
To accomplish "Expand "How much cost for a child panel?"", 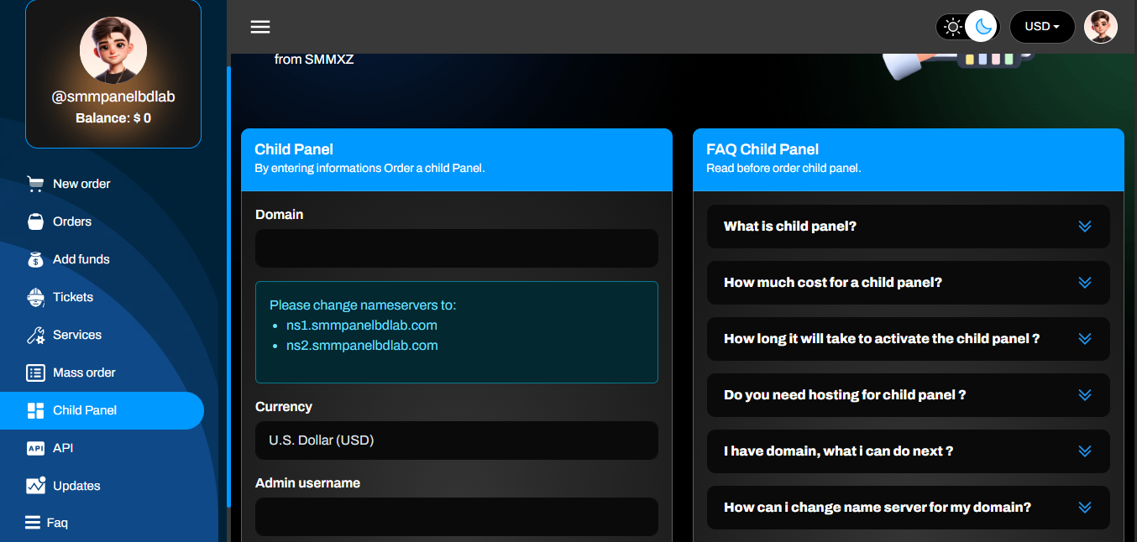I will tap(908, 283).
